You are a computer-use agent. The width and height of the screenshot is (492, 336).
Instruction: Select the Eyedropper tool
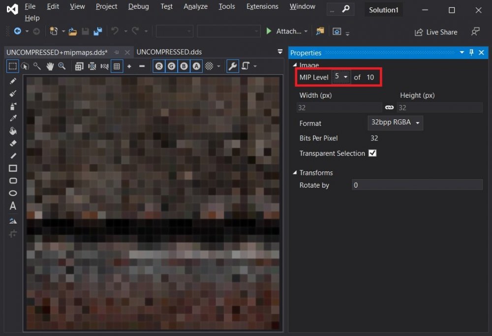pos(13,118)
